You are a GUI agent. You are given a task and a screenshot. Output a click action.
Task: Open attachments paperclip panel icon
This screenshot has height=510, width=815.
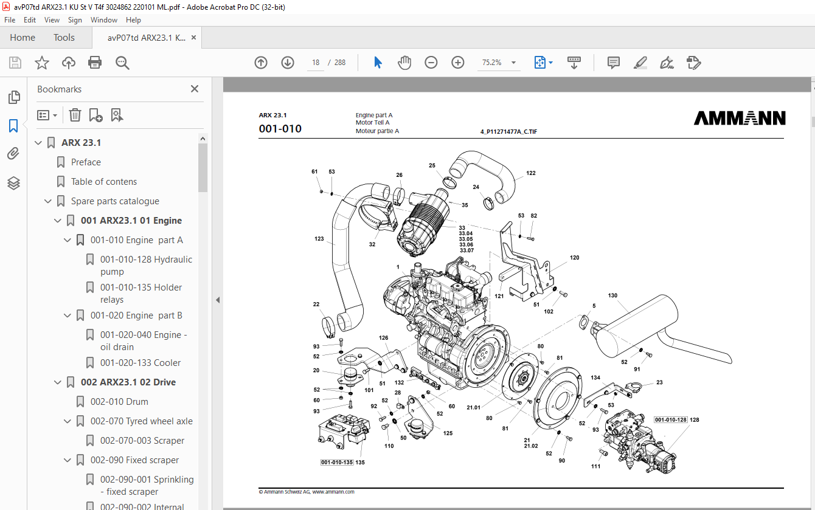(x=13, y=154)
